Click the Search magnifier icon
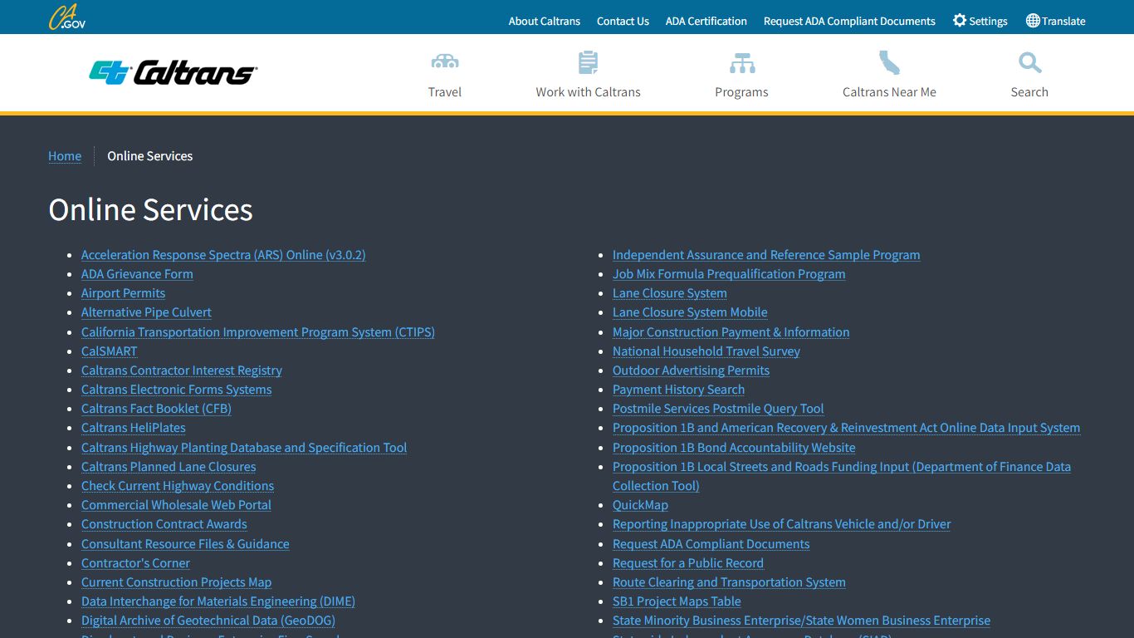 [1029, 62]
